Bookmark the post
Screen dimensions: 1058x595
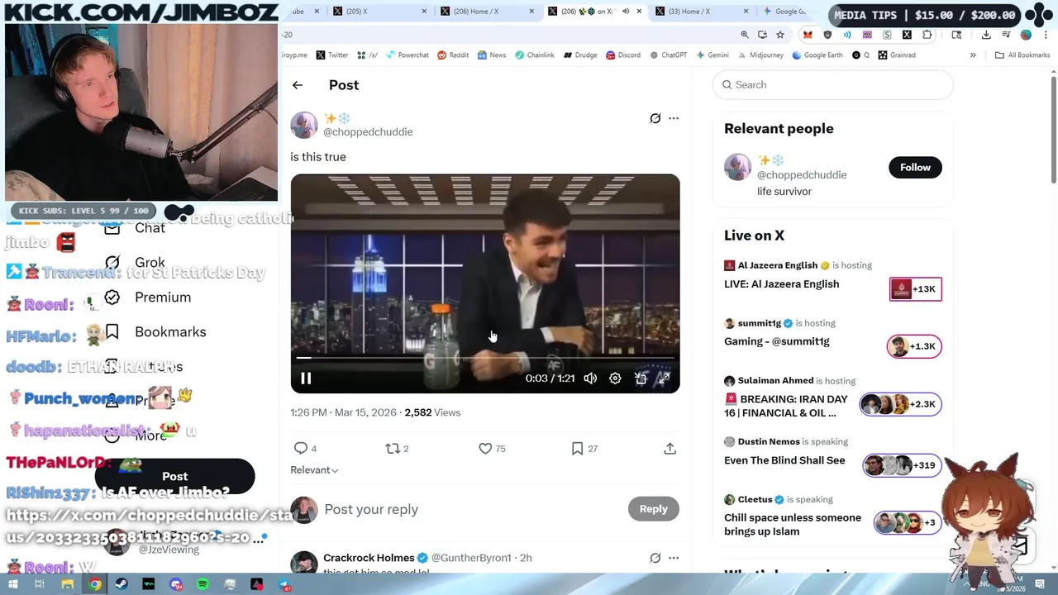tap(577, 448)
